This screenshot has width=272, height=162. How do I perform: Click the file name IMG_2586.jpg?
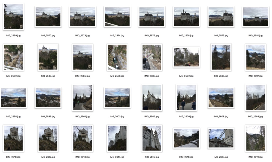coord(117,76)
